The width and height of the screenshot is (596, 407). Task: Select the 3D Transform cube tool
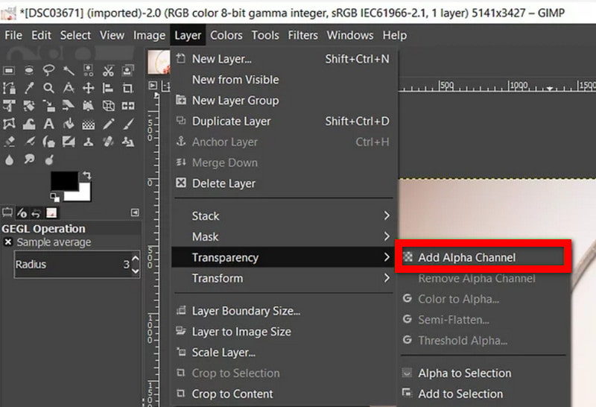click(x=108, y=106)
